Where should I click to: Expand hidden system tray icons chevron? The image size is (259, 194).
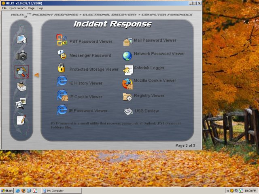click(227, 191)
